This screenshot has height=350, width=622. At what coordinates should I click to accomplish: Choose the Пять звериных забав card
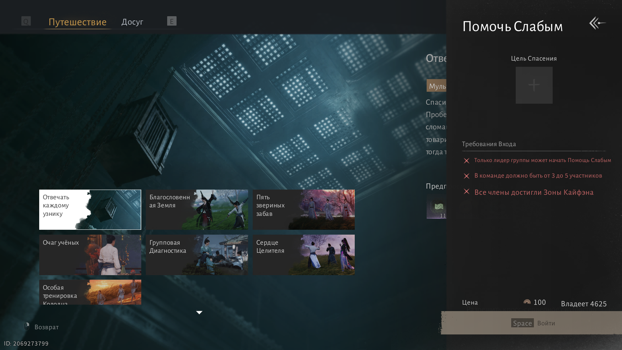point(304,210)
